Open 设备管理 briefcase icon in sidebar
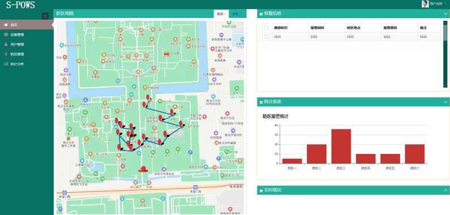Screen dimensions: 450x215 pyautogui.click(x=6, y=35)
